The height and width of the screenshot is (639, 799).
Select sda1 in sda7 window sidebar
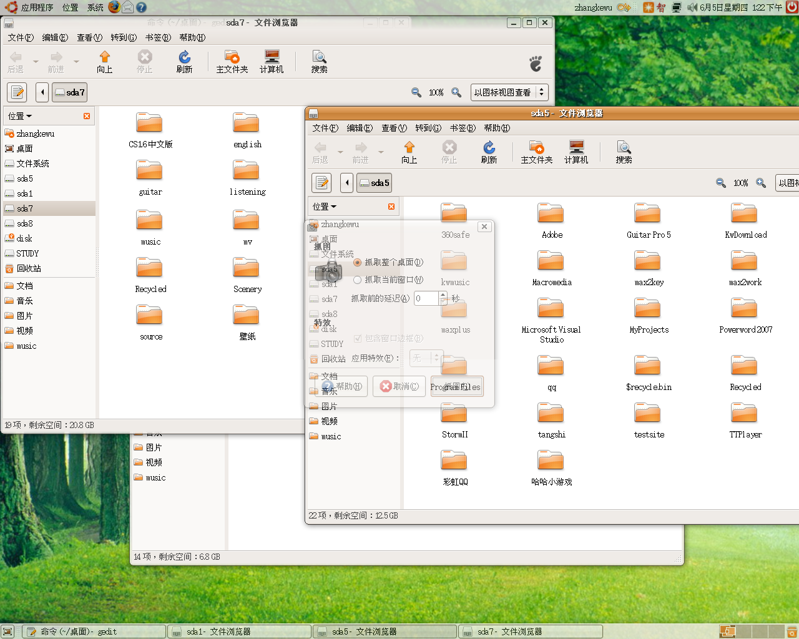(49, 193)
